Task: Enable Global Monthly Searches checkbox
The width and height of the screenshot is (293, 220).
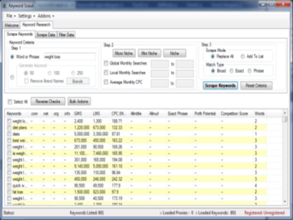Action: pos(106,63)
